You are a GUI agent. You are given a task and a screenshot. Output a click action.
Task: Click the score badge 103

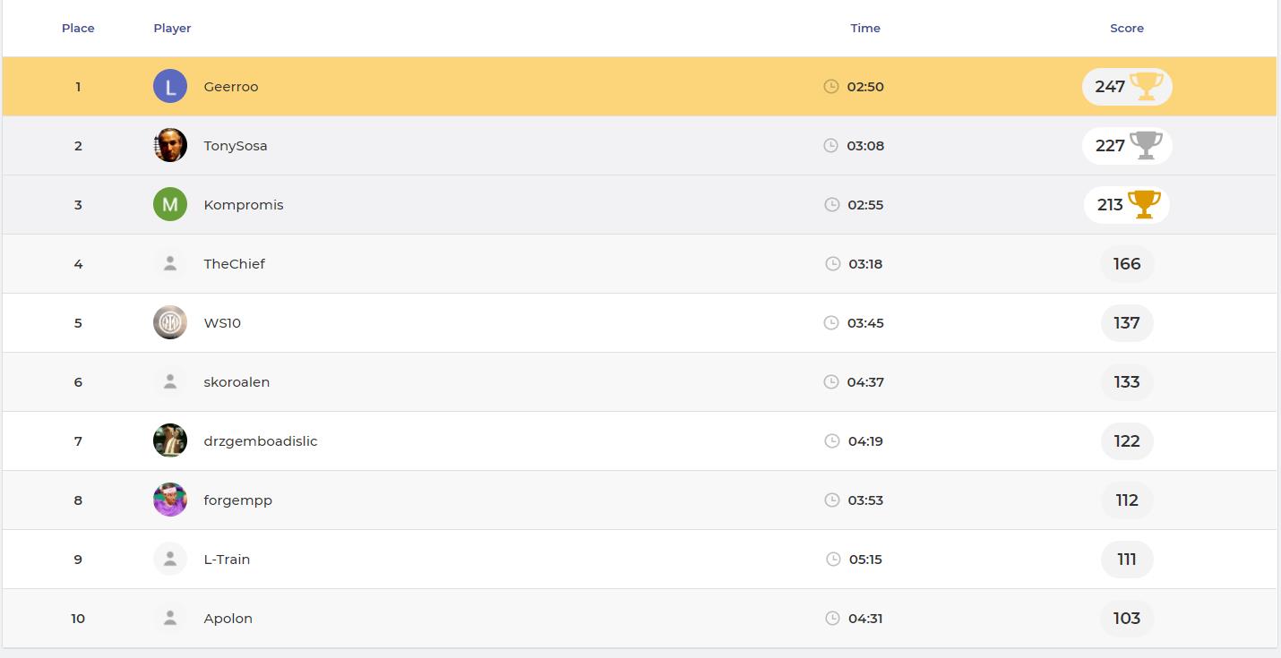(1127, 618)
